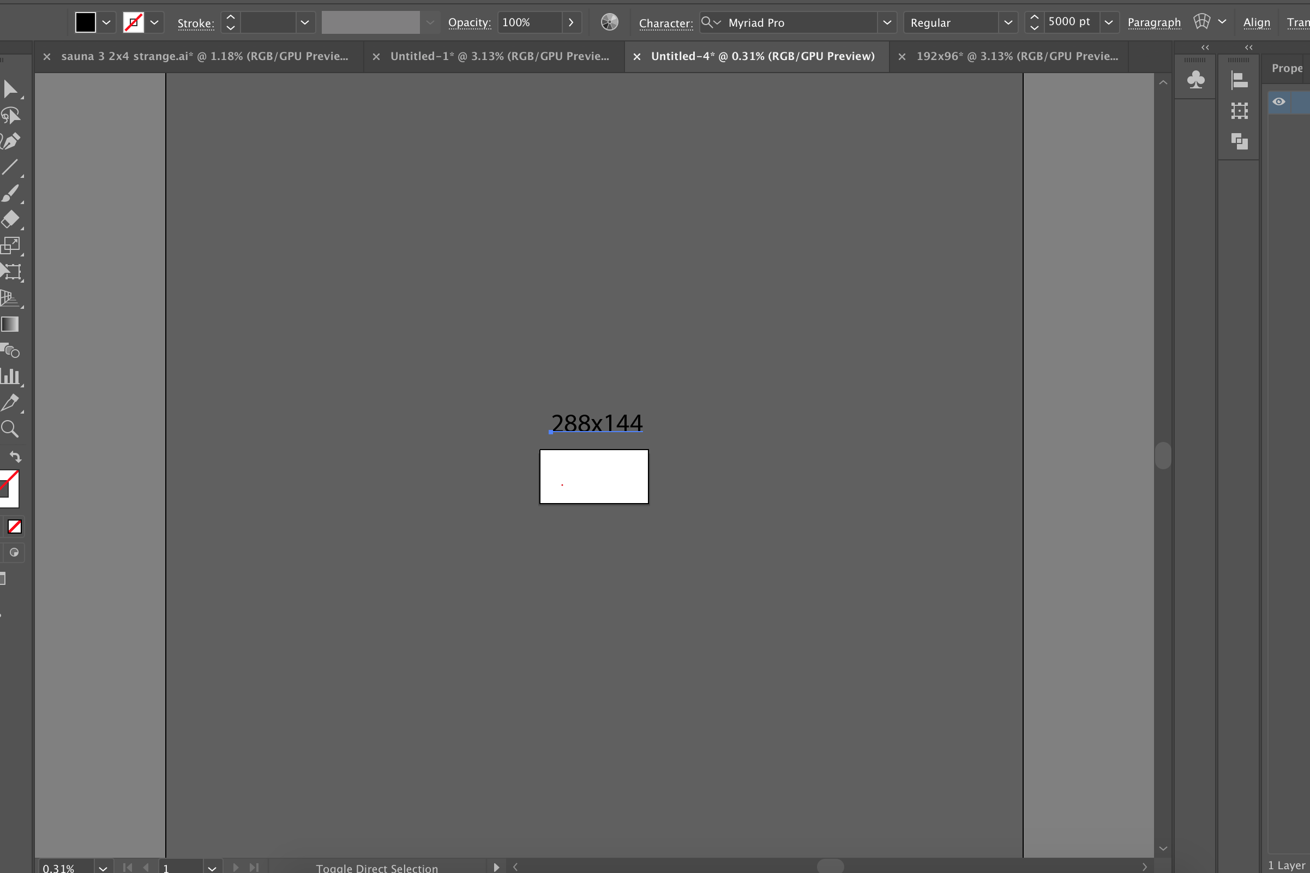Select the Paintbrush tool
Image resolution: width=1310 pixels, height=873 pixels.
click(x=10, y=193)
